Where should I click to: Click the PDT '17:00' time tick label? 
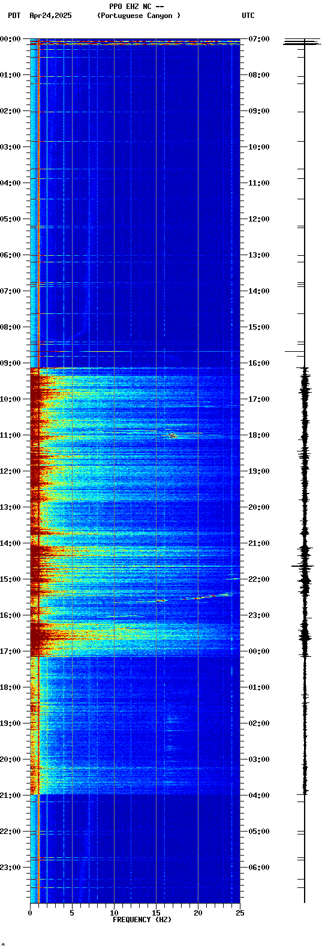[10, 651]
